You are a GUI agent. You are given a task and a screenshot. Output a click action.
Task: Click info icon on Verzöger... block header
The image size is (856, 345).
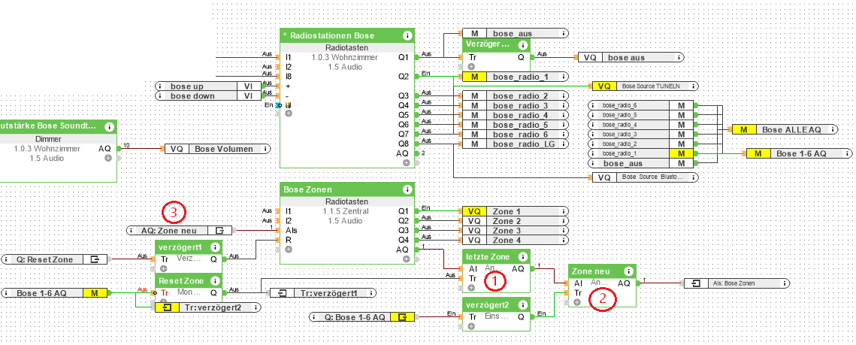522,44
